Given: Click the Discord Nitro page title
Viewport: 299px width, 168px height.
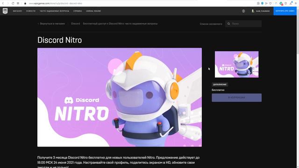Looking at the screenshot, I should 60,40.
